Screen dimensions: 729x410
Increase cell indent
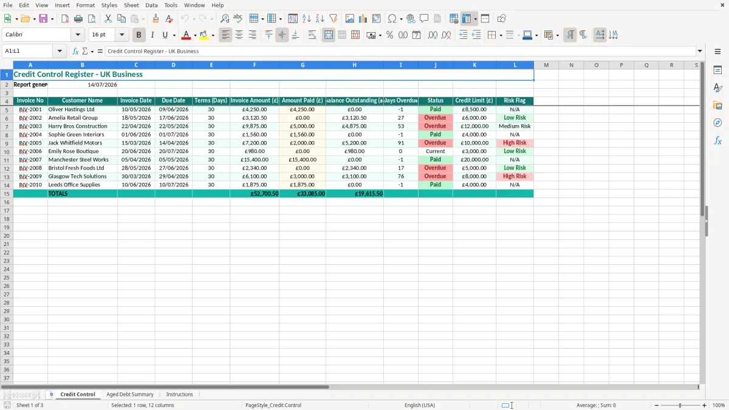click(463, 35)
